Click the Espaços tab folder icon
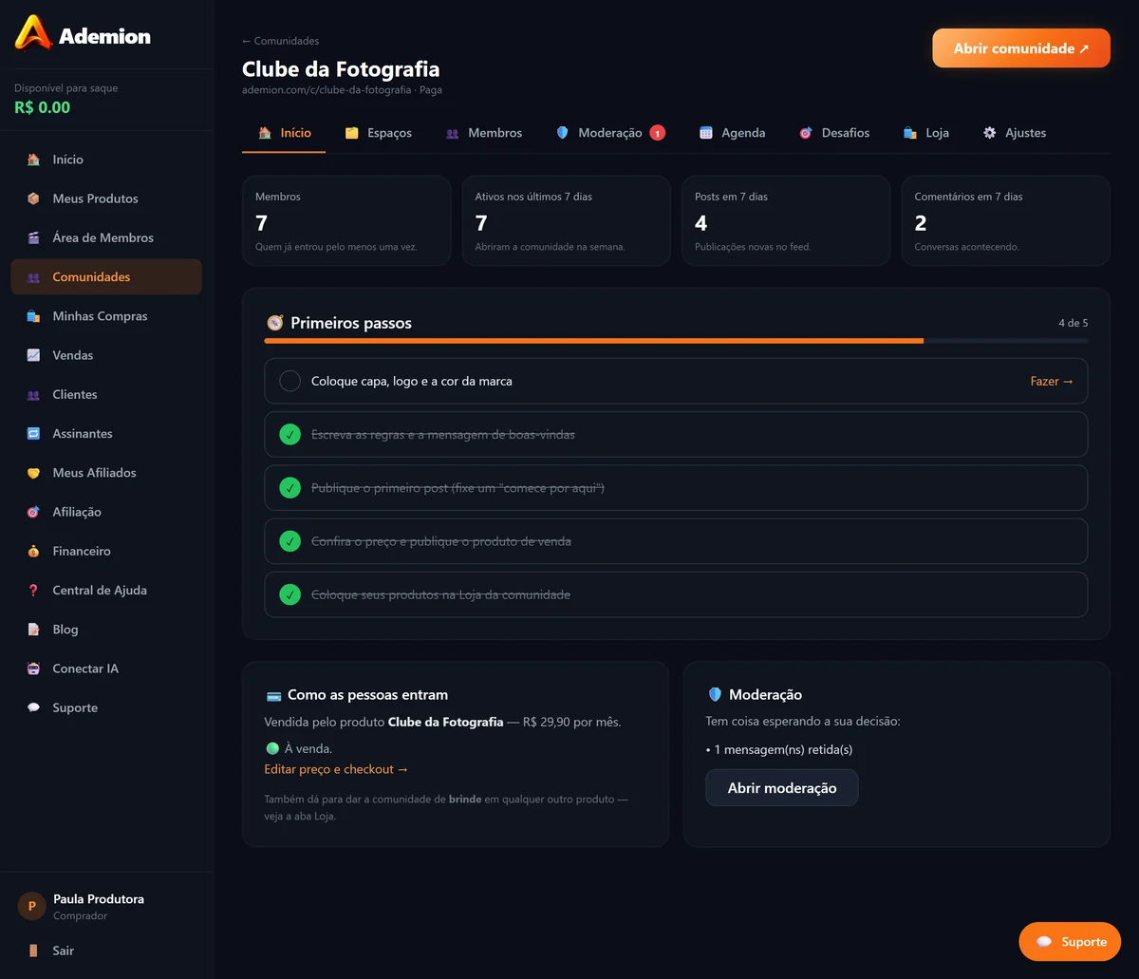 point(351,133)
